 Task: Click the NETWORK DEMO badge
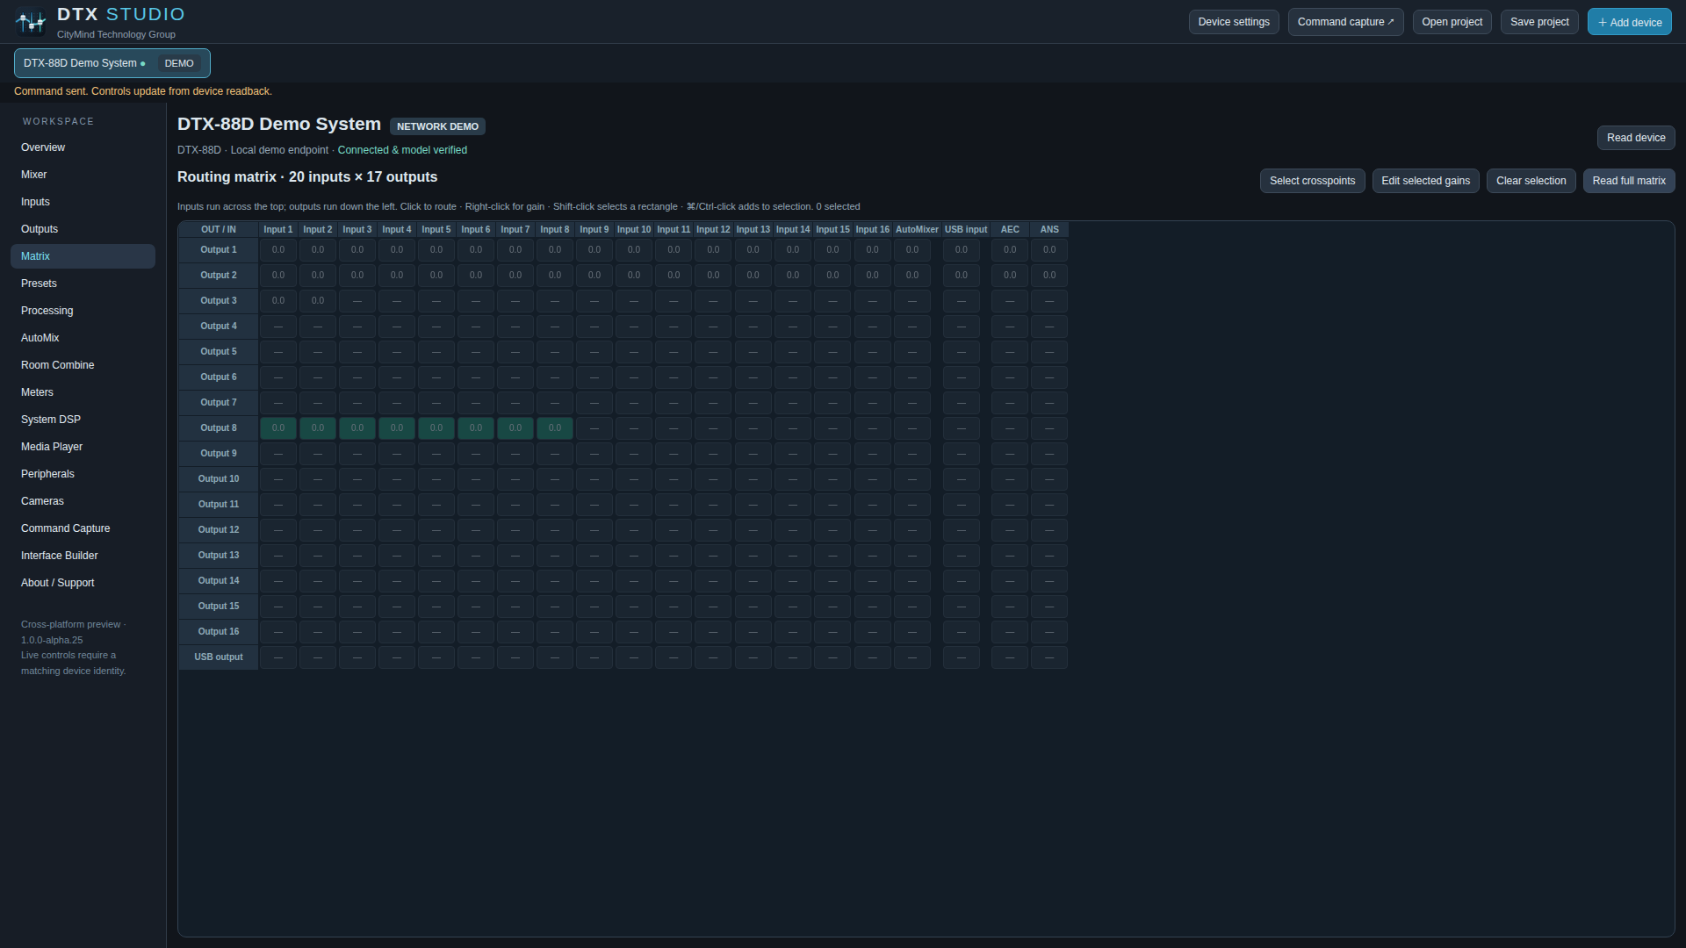point(437,126)
